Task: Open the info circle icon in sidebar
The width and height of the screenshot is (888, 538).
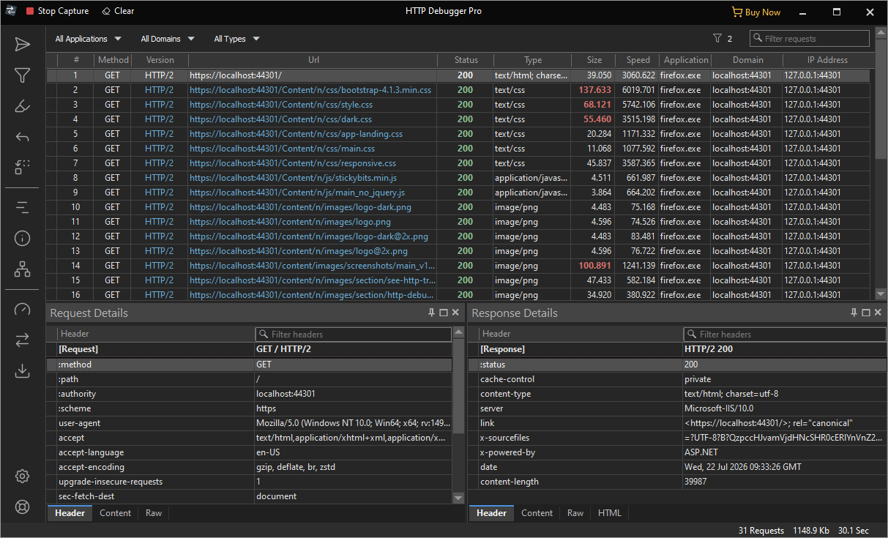Action: coord(22,238)
